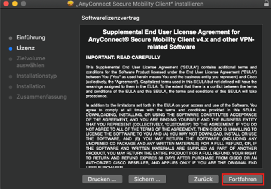
Task: Click the gray bullet beside Einführung
Action: (x=10, y=38)
